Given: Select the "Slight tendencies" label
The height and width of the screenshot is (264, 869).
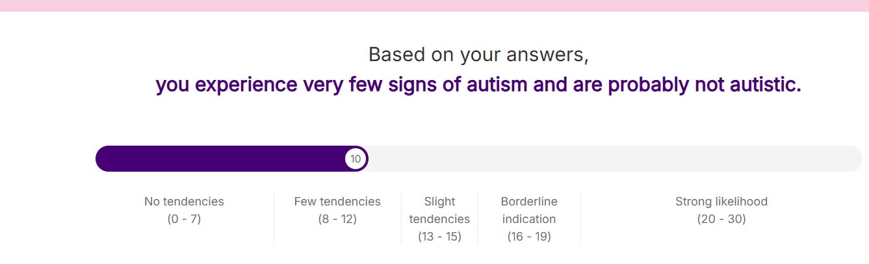Looking at the screenshot, I should coord(439,210).
